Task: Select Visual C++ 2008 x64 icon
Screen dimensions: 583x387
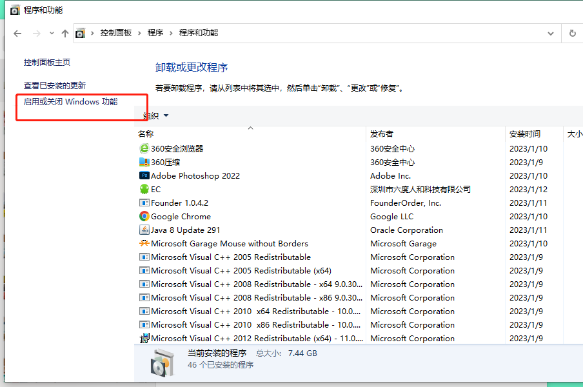Action: [x=144, y=284]
